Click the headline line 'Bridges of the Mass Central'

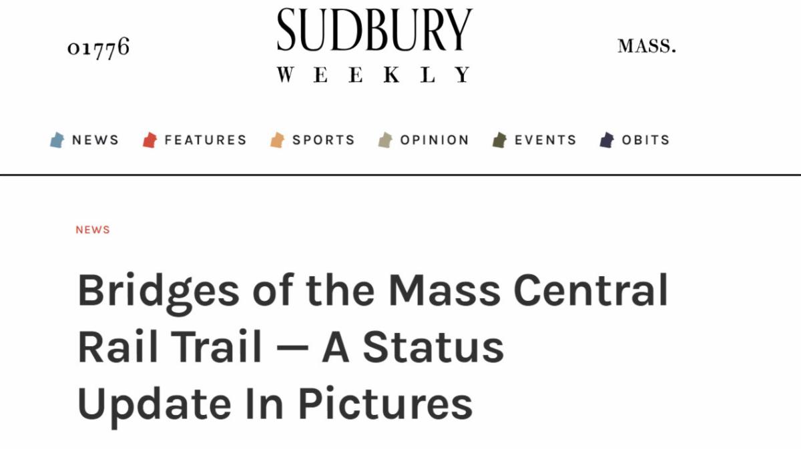coord(372,291)
